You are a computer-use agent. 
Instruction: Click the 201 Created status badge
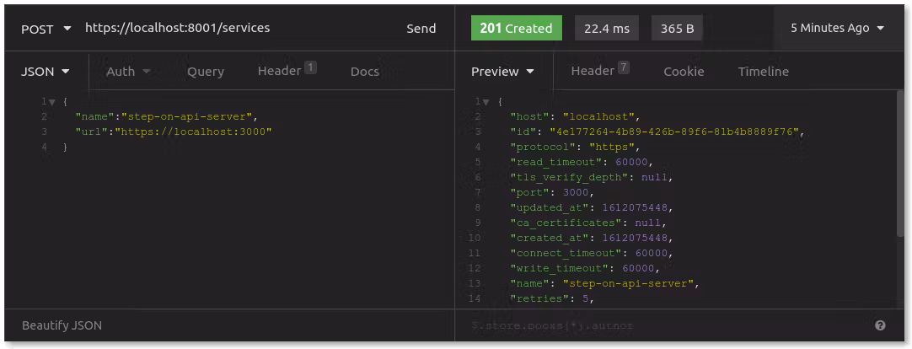[x=516, y=28]
